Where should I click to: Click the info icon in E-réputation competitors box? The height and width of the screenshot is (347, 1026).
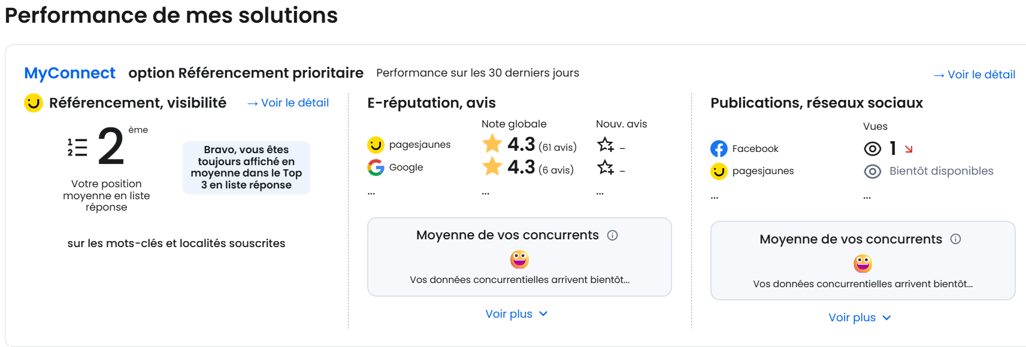tap(612, 235)
